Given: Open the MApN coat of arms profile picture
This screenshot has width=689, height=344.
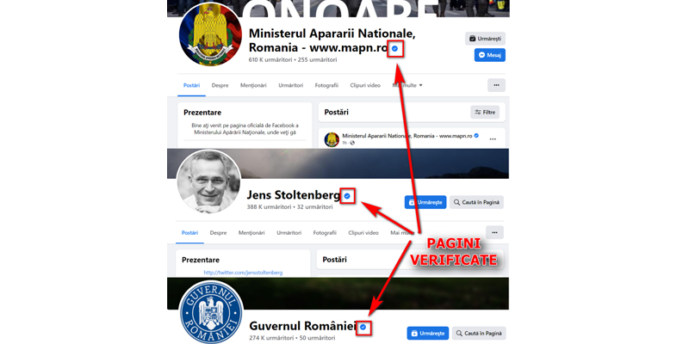Looking at the screenshot, I should (x=211, y=34).
